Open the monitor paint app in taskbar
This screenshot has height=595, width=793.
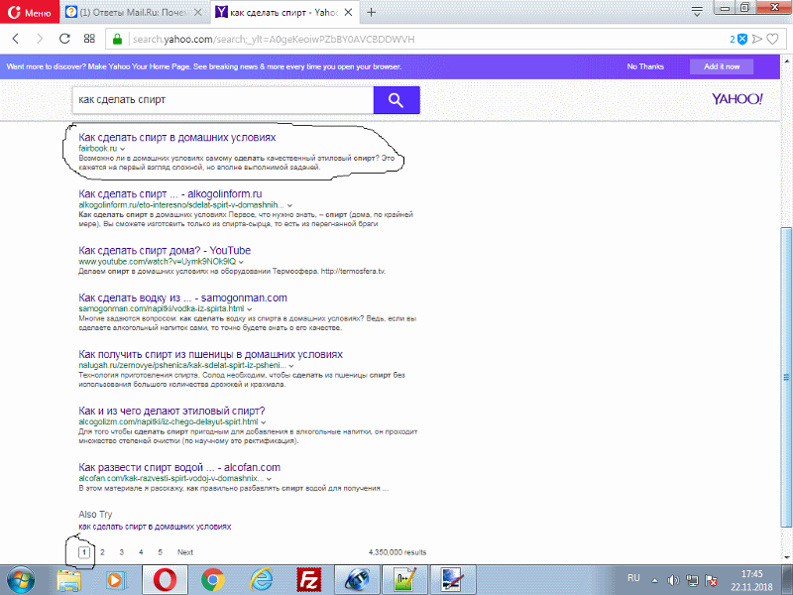453,580
